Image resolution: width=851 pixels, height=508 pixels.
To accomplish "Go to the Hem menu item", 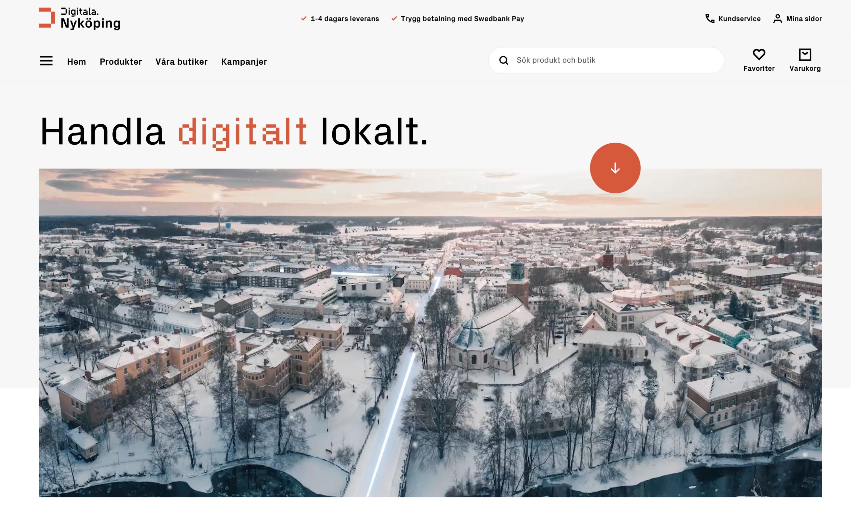I will (x=76, y=62).
